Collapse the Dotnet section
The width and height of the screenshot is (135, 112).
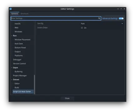point(12,80)
